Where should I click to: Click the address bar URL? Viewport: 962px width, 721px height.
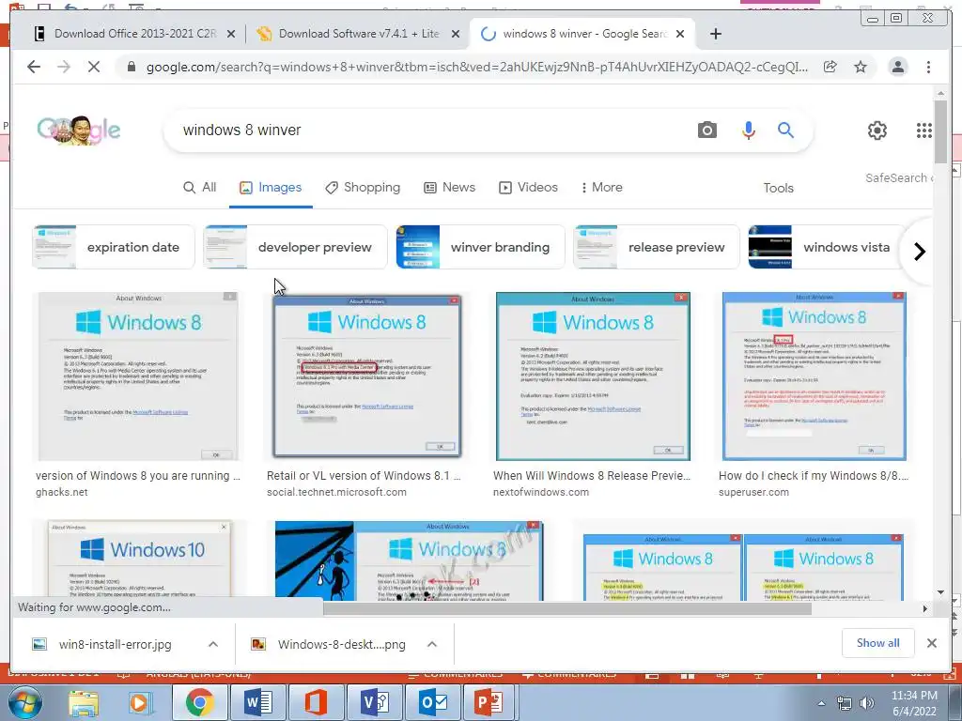click(476, 67)
